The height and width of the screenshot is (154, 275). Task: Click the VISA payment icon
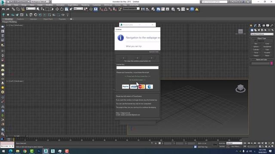(x=134, y=86)
